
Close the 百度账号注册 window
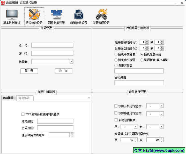pos(182,3)
